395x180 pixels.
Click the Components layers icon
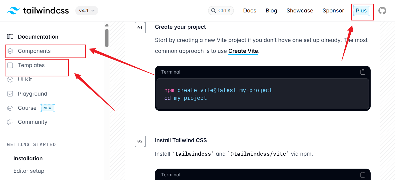click(x=10, y=51)
